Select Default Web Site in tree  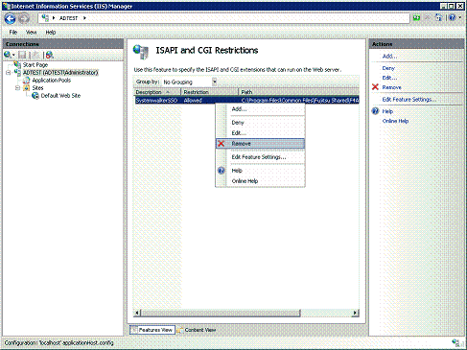coord(60,96)
